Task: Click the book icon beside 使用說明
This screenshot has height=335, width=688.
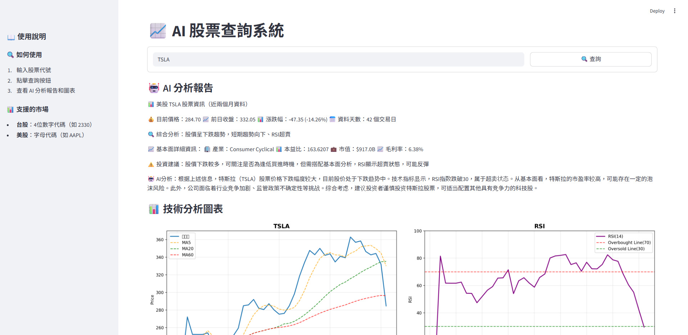Action: click(11, 37)
